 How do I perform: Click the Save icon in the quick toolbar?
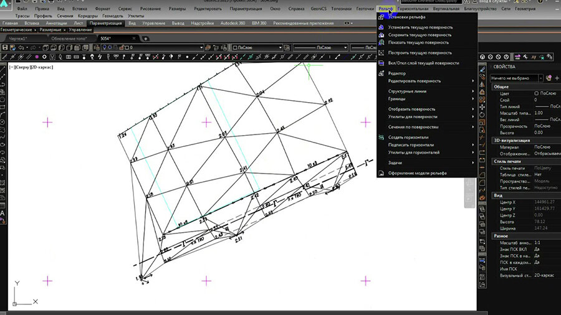coord(5,47)
